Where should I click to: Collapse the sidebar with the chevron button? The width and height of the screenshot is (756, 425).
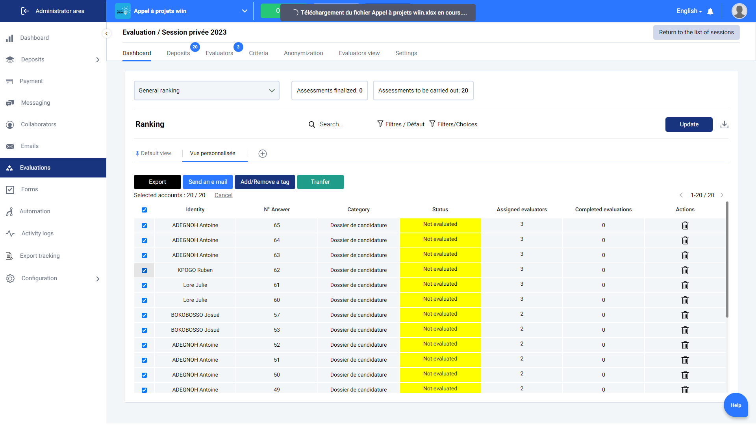tap(106, 33)
